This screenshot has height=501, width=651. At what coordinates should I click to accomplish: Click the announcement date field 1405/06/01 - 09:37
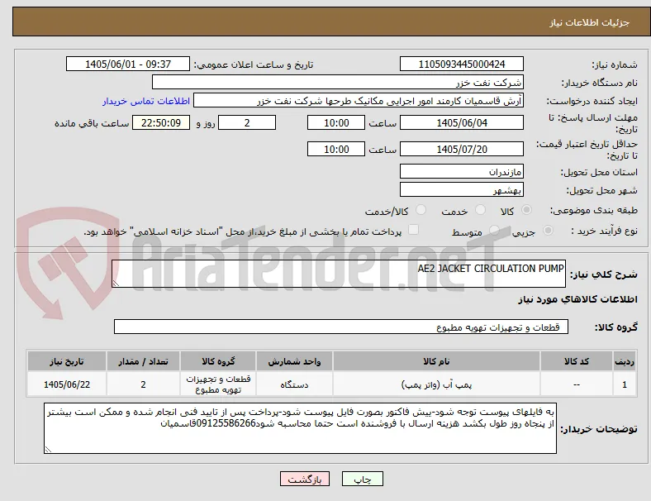coord(128,64)
